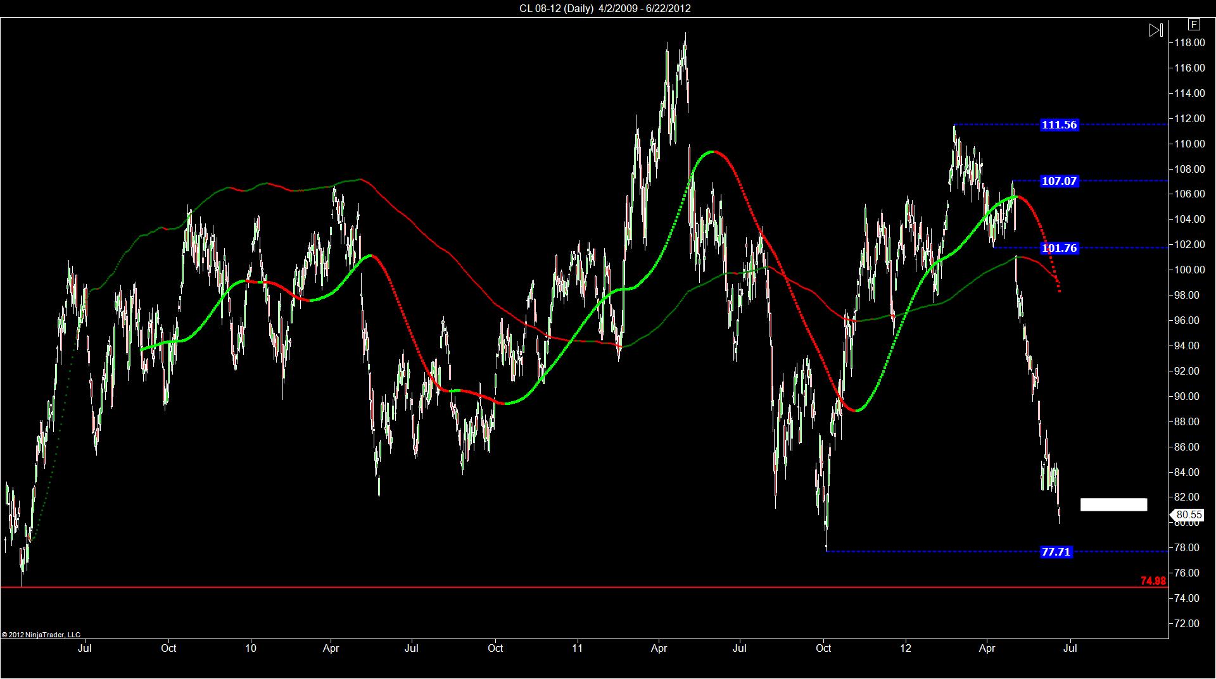Click the 102.00 price axis label
Image resolution: width=1216 pixels, height=679 pixels.
coord(1189,245)
